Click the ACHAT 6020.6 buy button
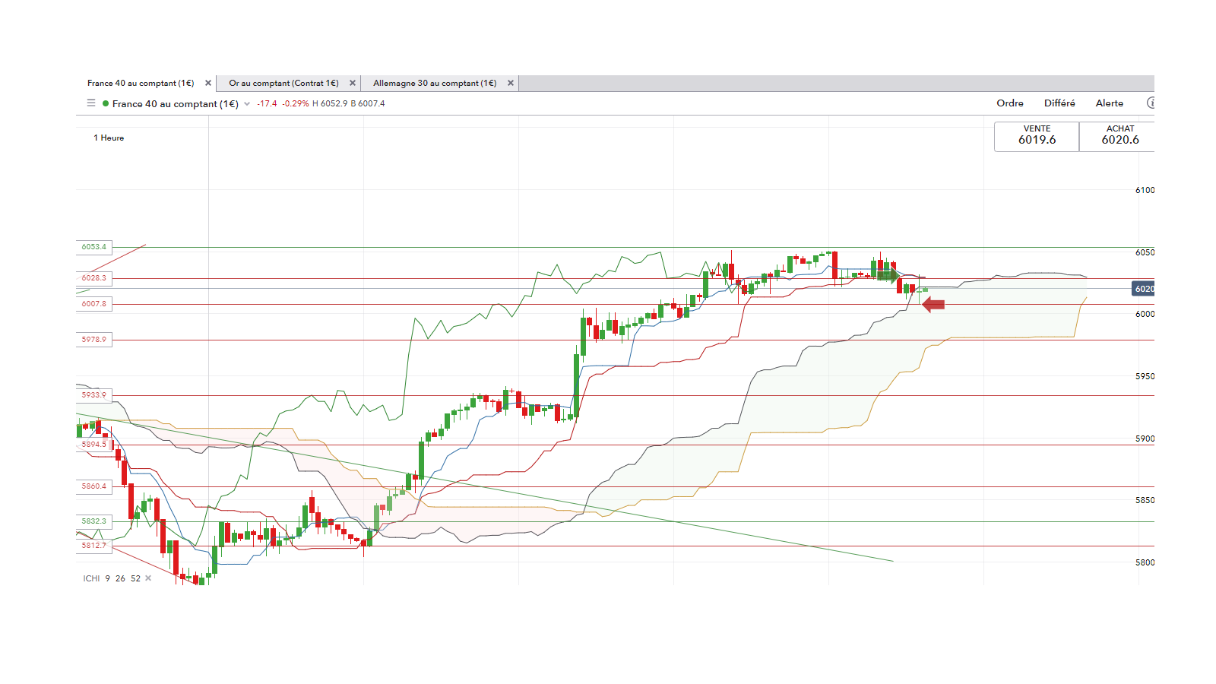1216x684 pixels. coord(1117,137)
